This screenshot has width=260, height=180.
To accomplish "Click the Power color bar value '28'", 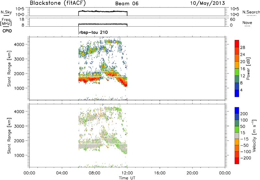I will (242, 47).
